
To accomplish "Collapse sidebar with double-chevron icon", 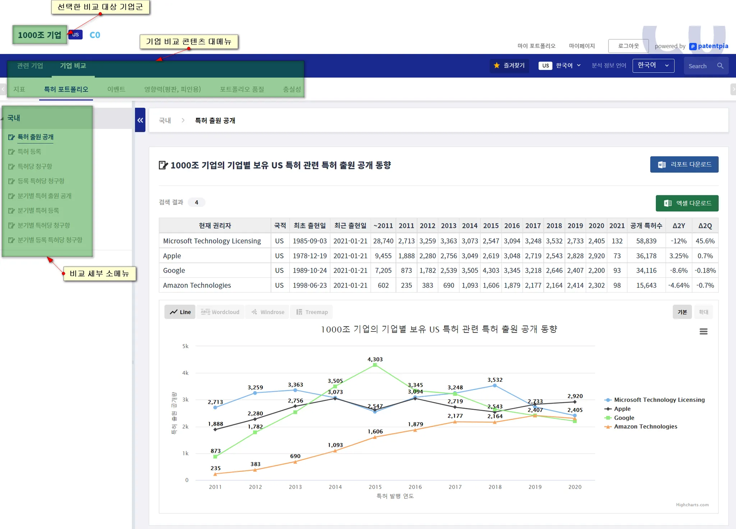I will tap(140, 120).
